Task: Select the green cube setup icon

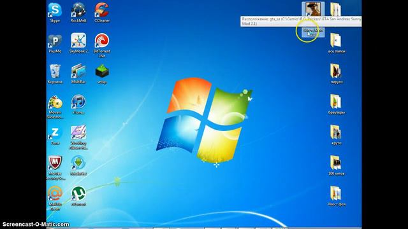Action: tap(102, 71)
